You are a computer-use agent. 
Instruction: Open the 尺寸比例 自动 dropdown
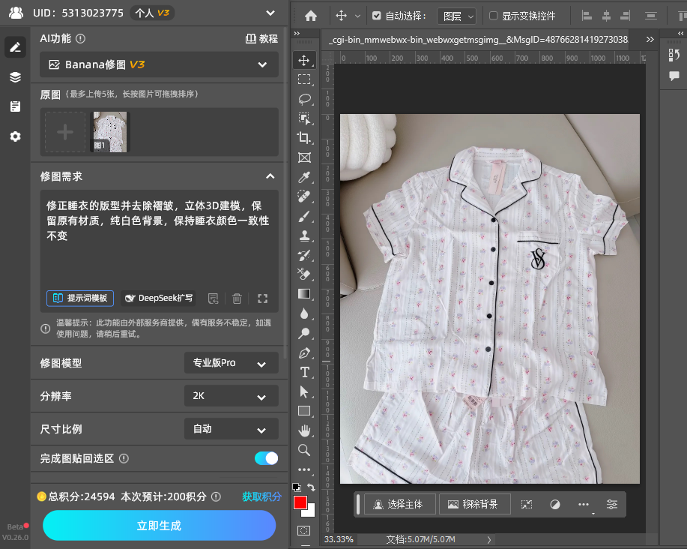pyautogui.click(x=231, y=429)
